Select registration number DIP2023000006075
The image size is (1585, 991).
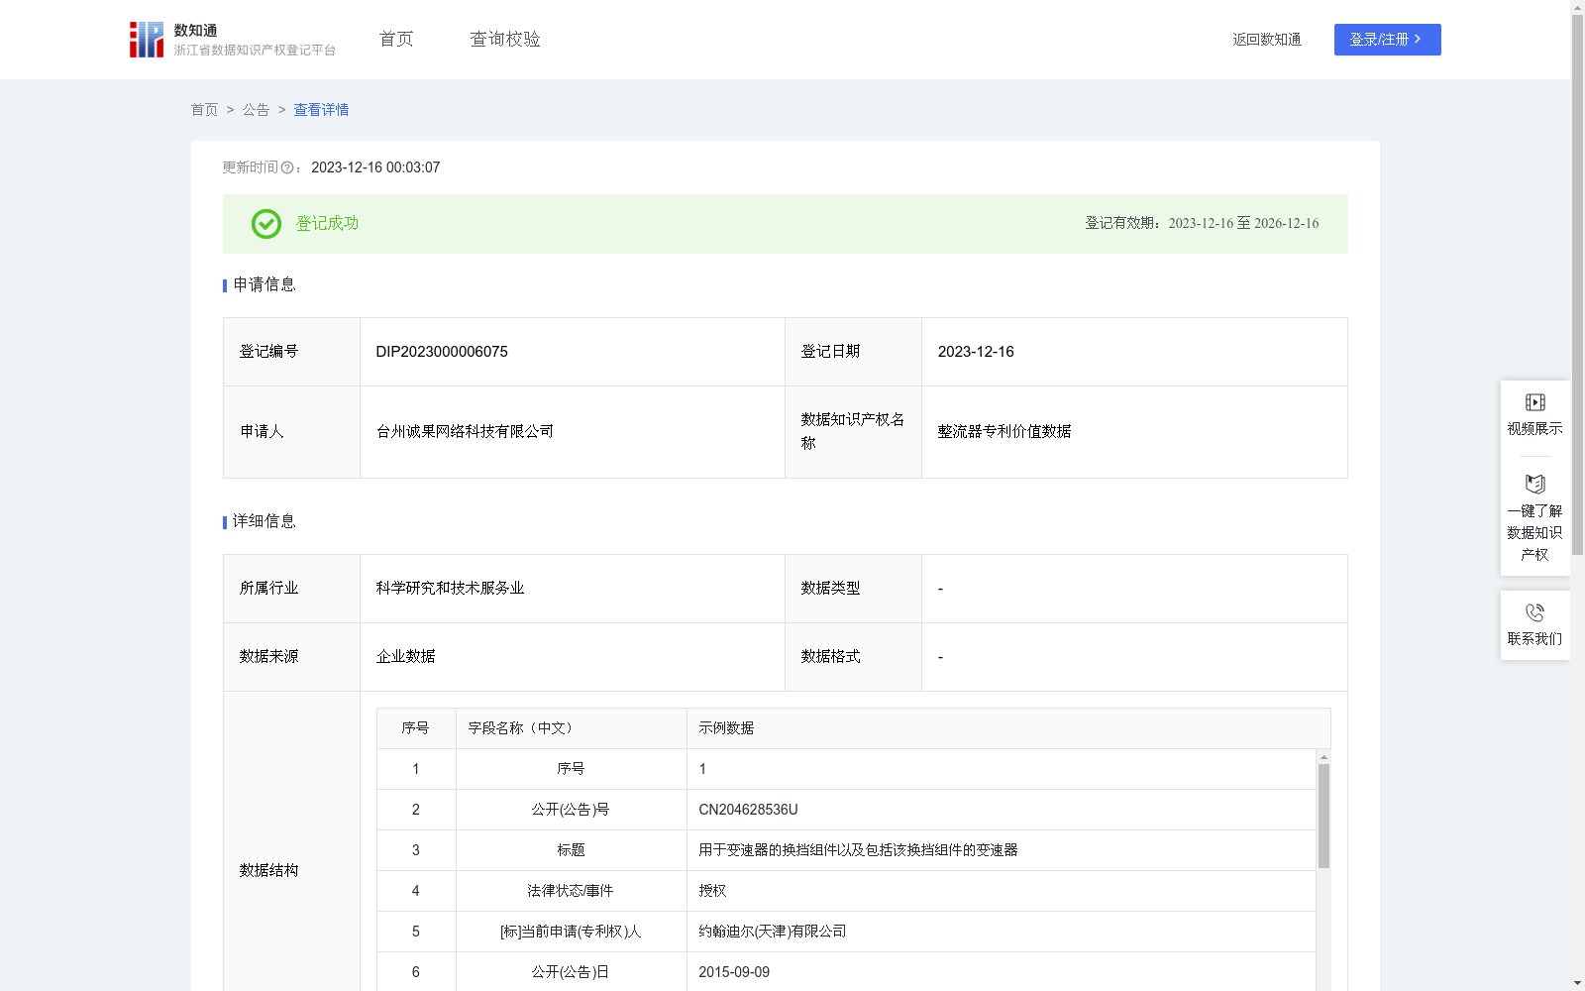tap(442, 352)
